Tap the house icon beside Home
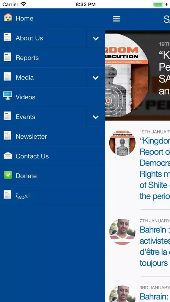This screenshot has height=302, width=170. coord(8,17)
